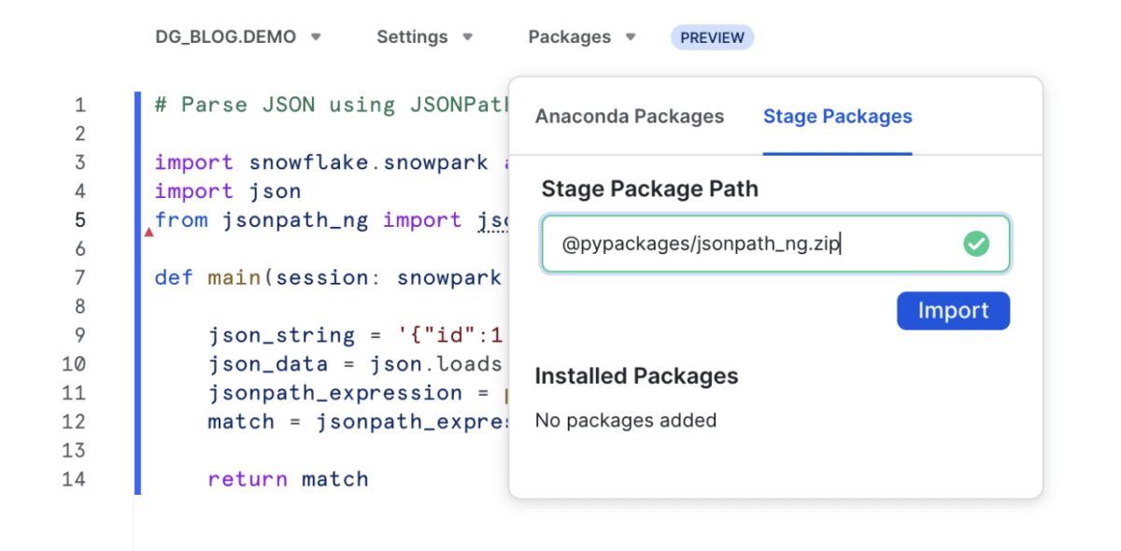The width and height of the screenshot is (1121, 551).
Task: Click the 'import json' code line
Action: (228, 191)
